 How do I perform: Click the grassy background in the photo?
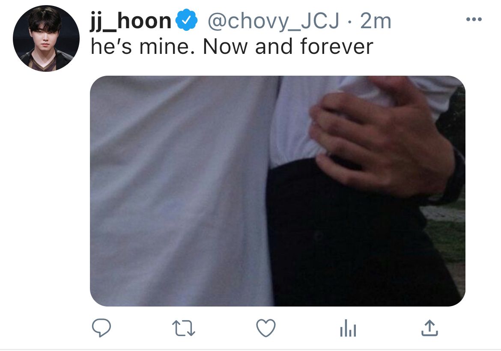pyautogui.click(x=447, y=236)
